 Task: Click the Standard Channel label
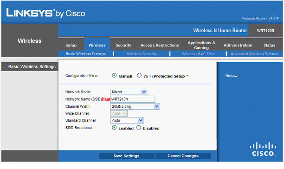(x=81, y=120)
